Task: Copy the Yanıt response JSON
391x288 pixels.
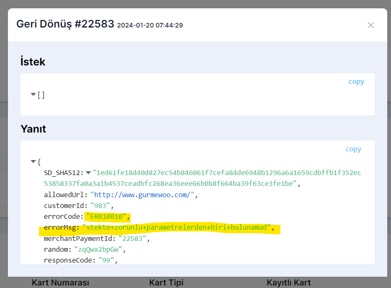Action: pyautogui.click(x=353, y=149)
